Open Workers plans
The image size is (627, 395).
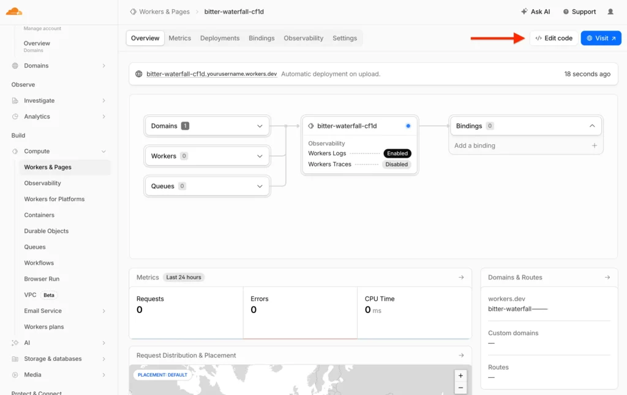(44, 327)
